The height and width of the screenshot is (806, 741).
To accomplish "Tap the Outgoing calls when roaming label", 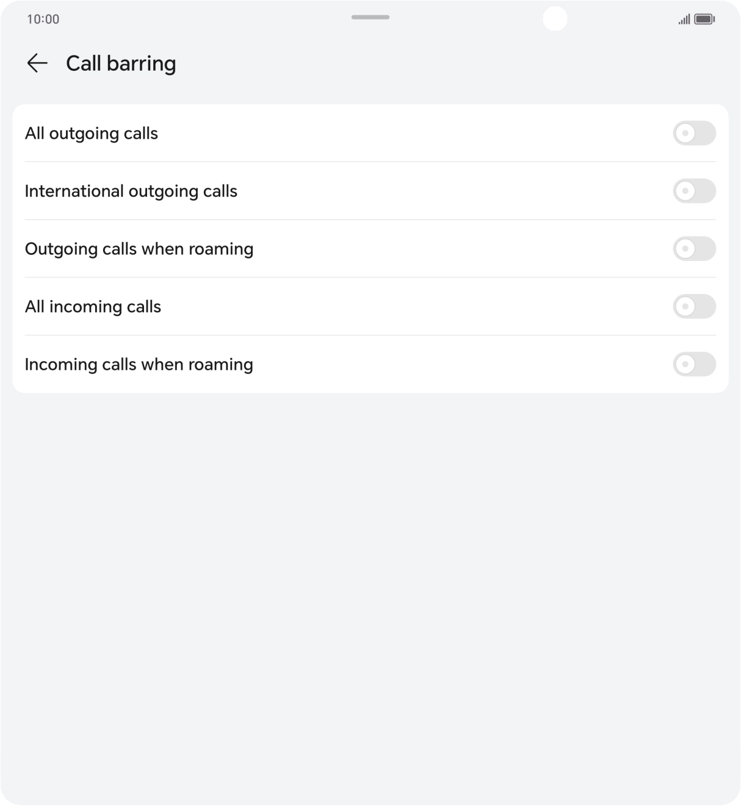I will (x=139, y=249).
